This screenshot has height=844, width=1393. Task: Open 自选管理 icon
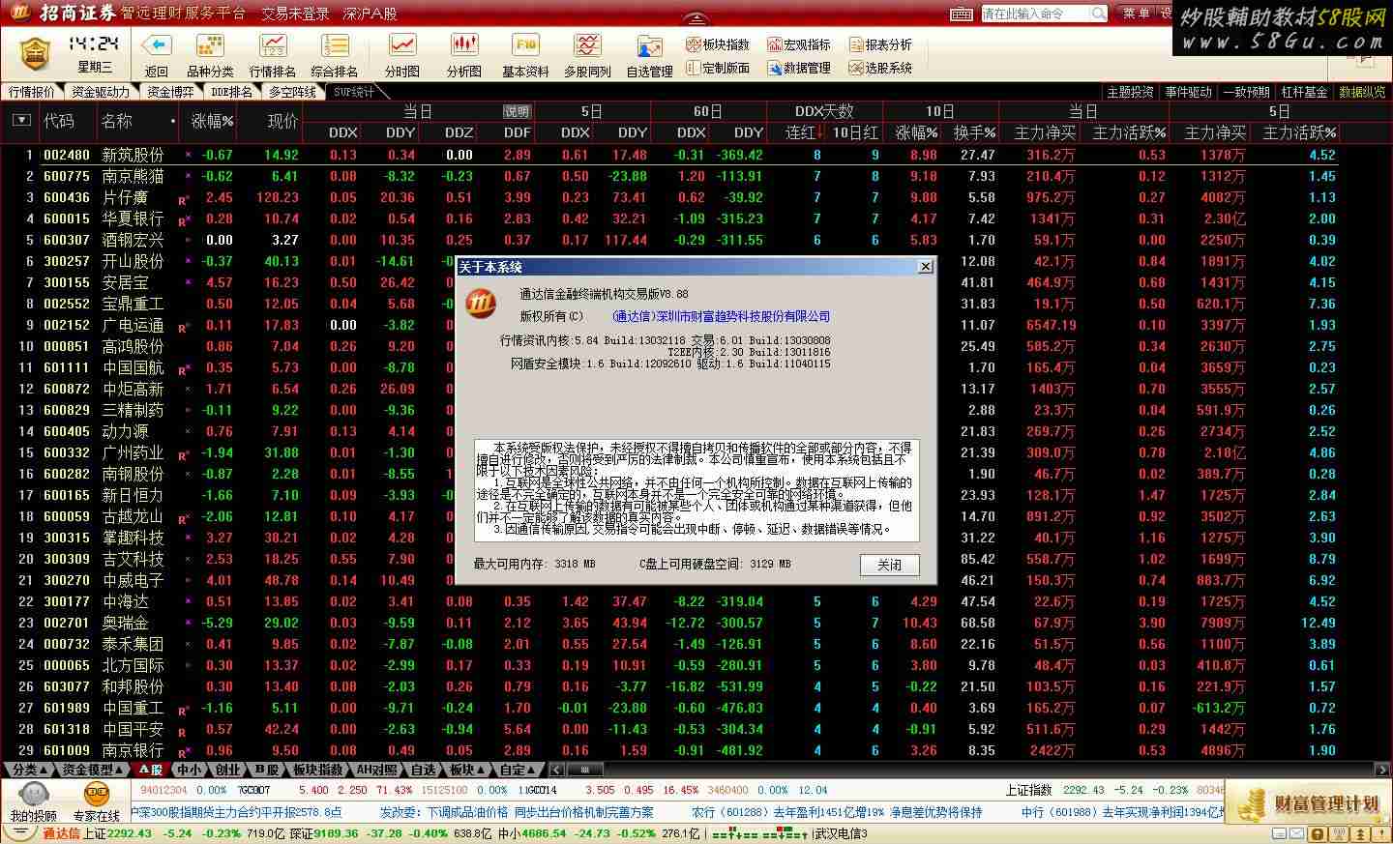pyautogui.click(x=649, y=46)
